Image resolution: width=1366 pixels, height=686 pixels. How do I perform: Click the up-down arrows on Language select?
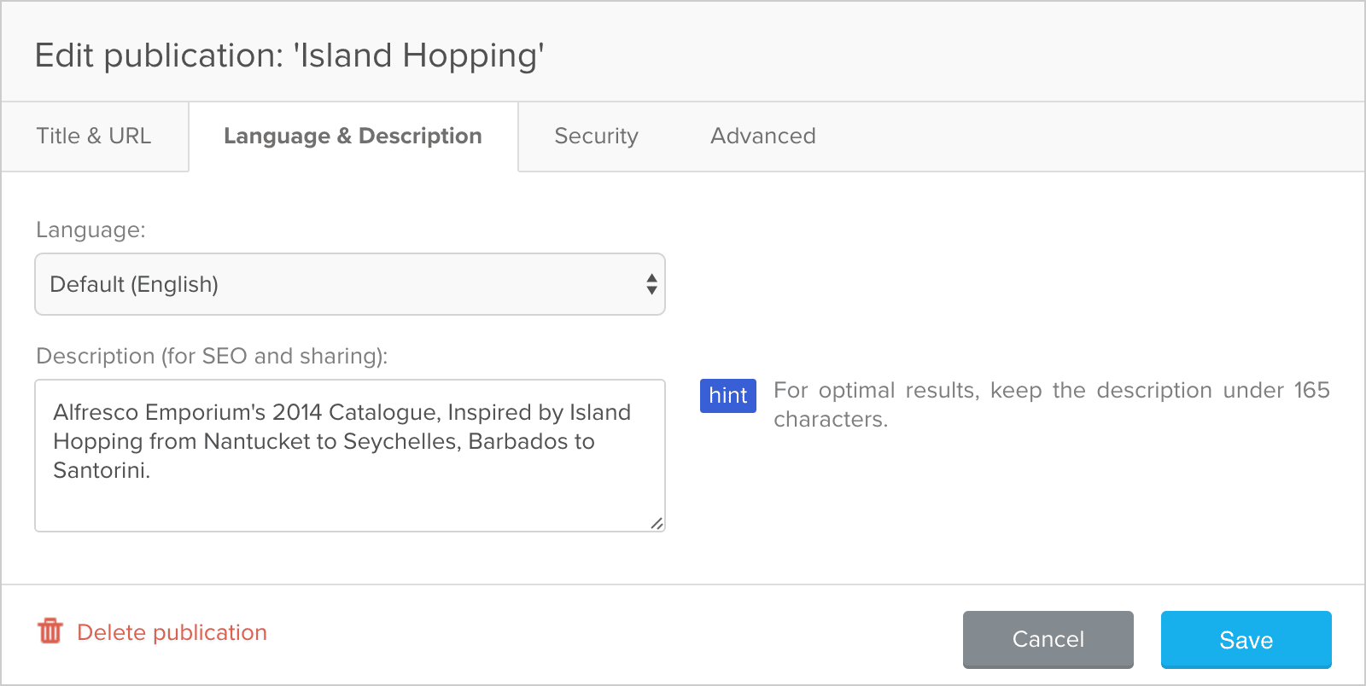tap(651, 284)
